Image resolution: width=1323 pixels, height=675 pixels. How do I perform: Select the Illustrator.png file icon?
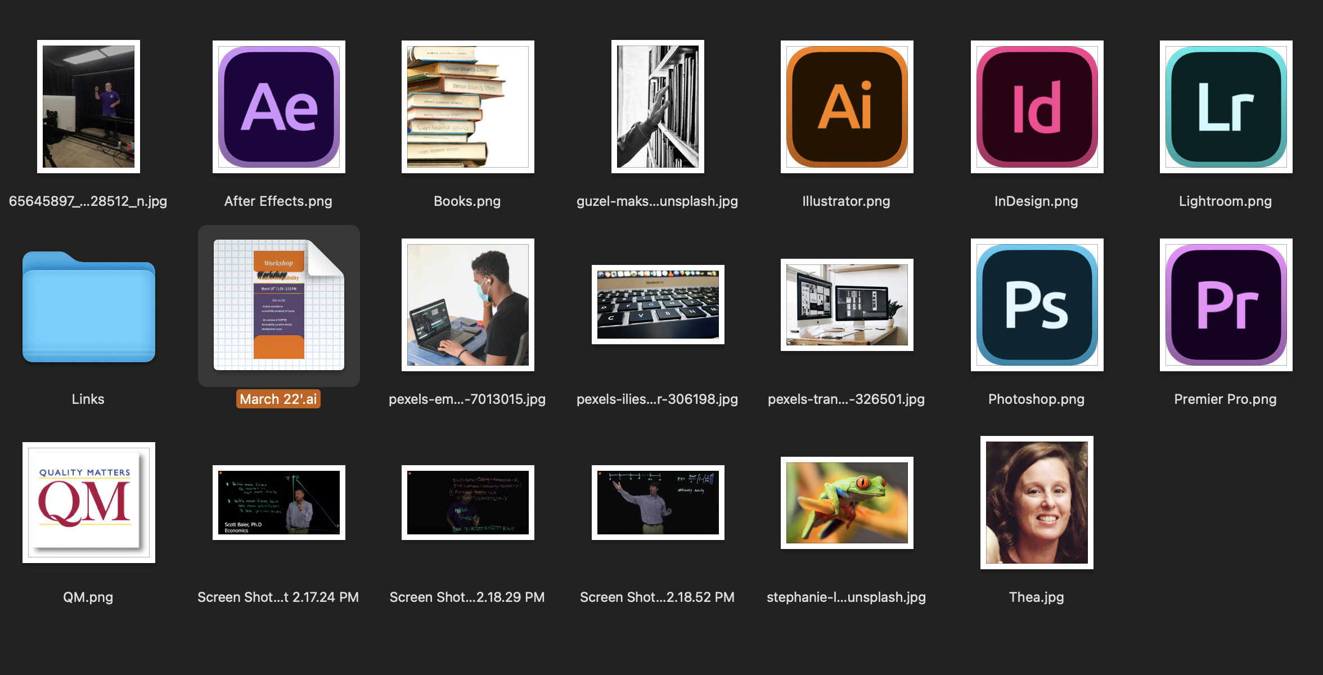[847, 107]
